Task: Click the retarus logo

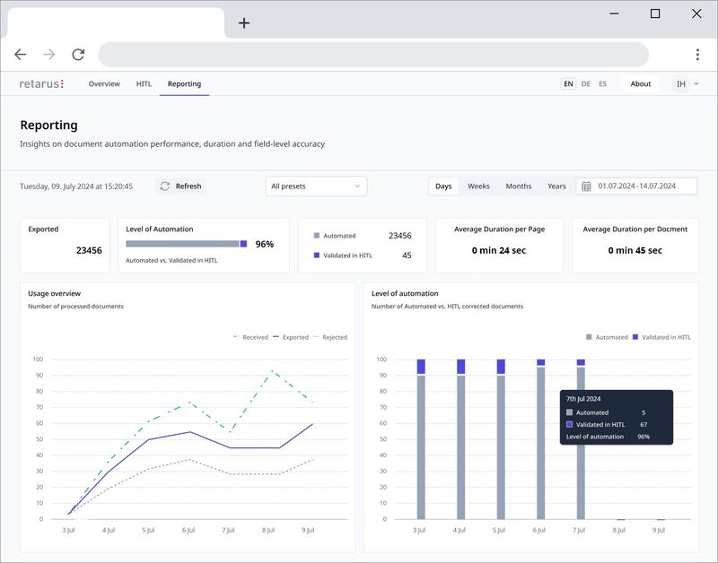Action: pyautogui.click(x=41, y=83)
